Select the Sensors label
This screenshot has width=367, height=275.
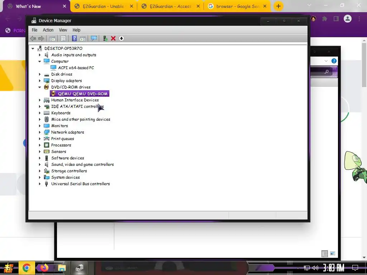coord(58,151)
